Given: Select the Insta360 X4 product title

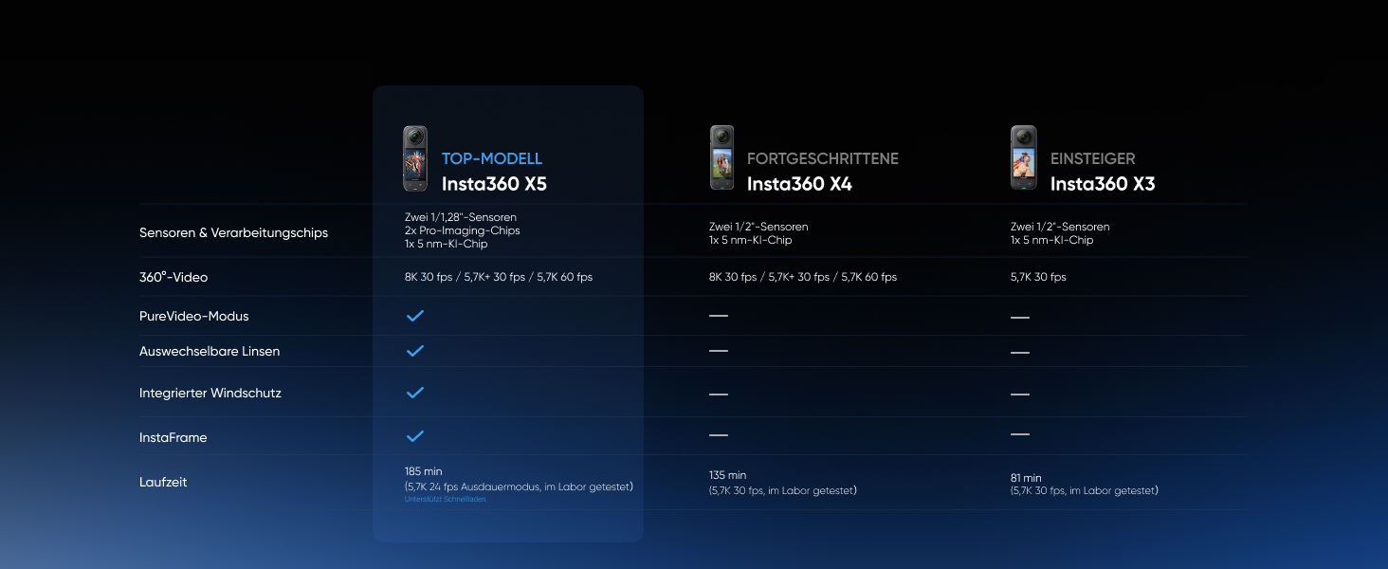Looking at the screenshot, I should click(x=799, y=184).
